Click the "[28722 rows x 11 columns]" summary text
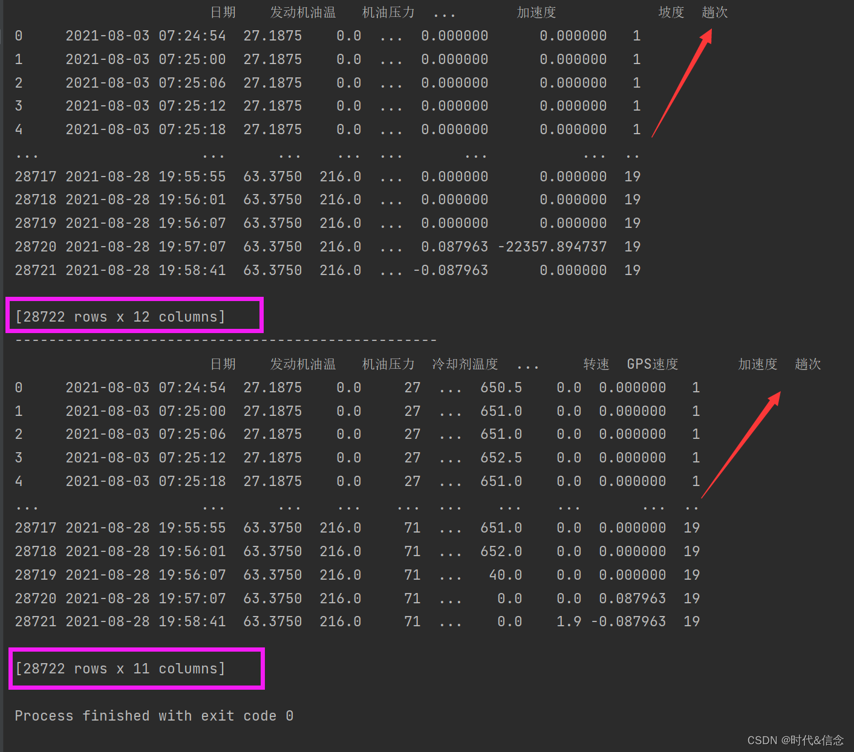This screenshot has width=854, height=752. pyautogui.click(x=120, y=669)
